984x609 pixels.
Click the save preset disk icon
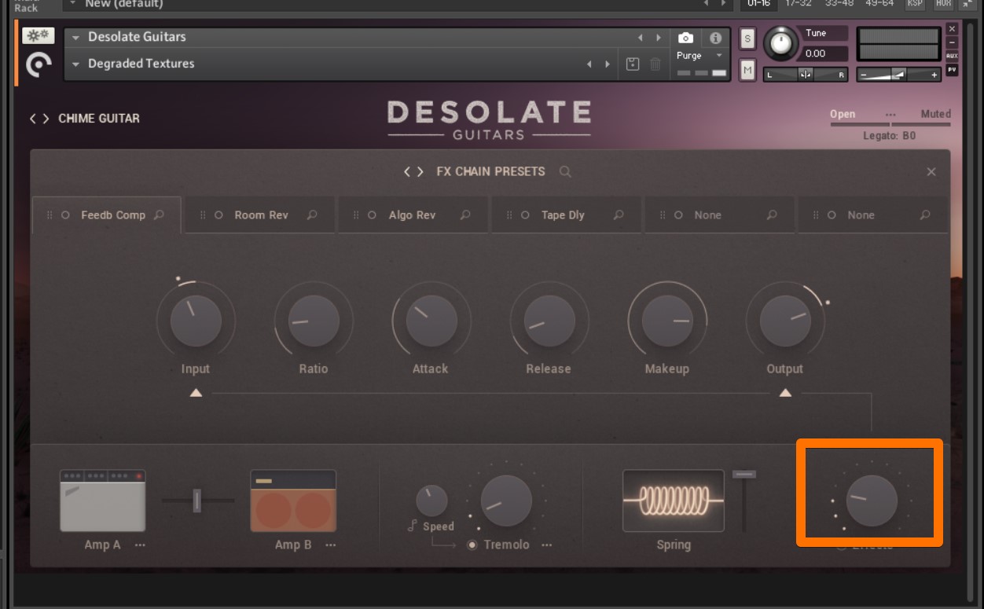tap(633, 64)
